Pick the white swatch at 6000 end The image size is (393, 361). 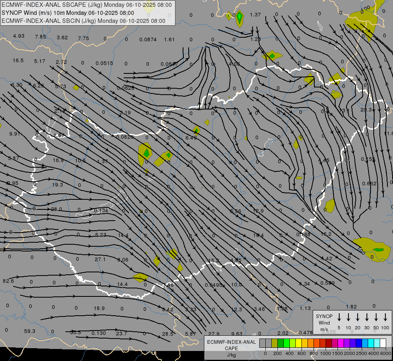[383, 343]
